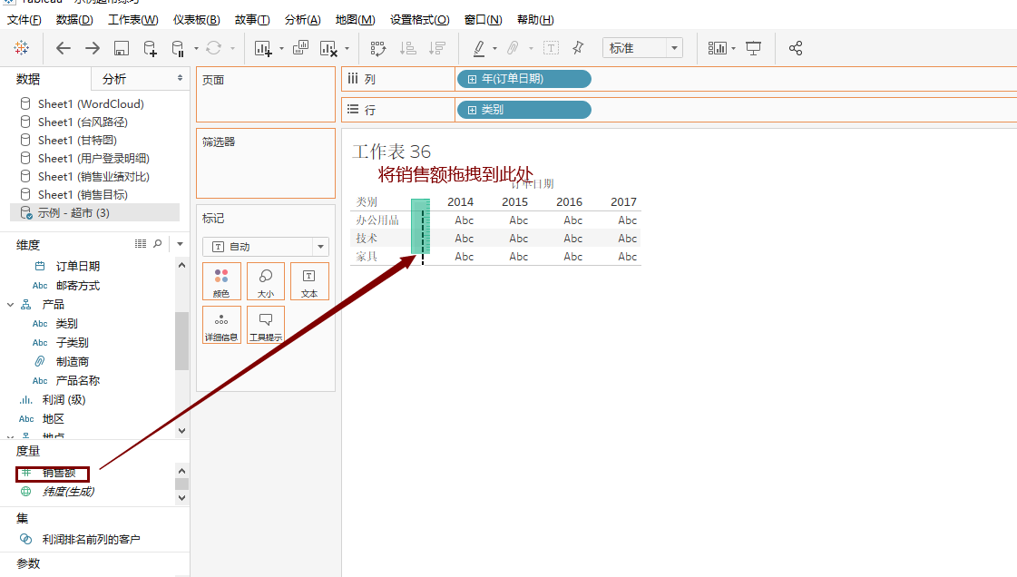Click the show/hide cards icon
This screenshot has height=577, width=1017.
click(x=717, y=48)
